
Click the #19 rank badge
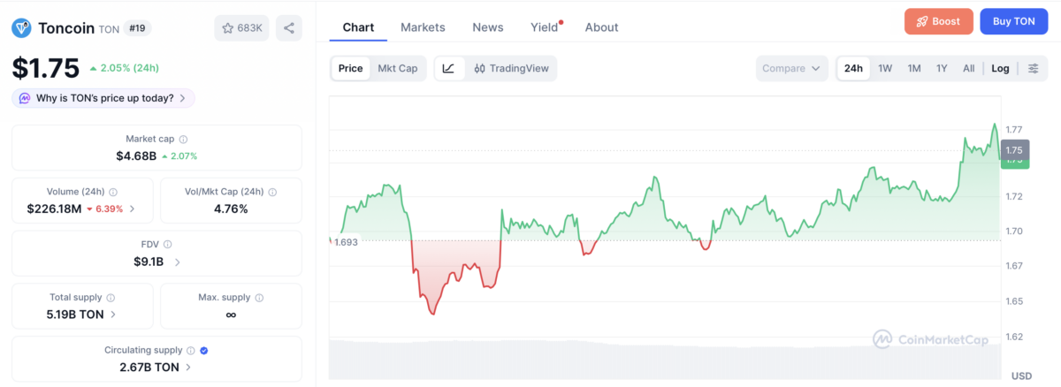click(138, 28)
